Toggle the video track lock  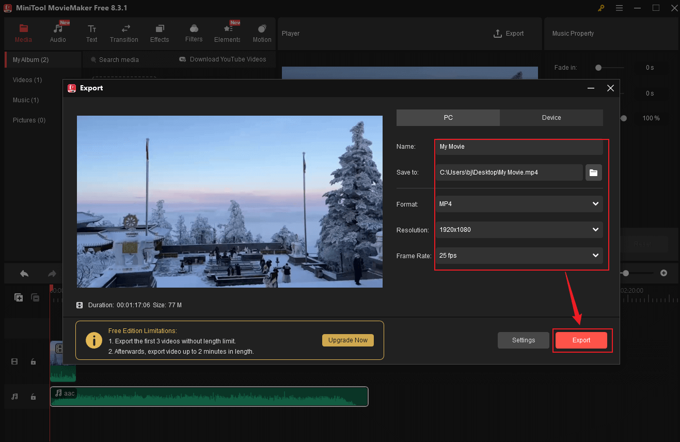(x=34, y=362)
